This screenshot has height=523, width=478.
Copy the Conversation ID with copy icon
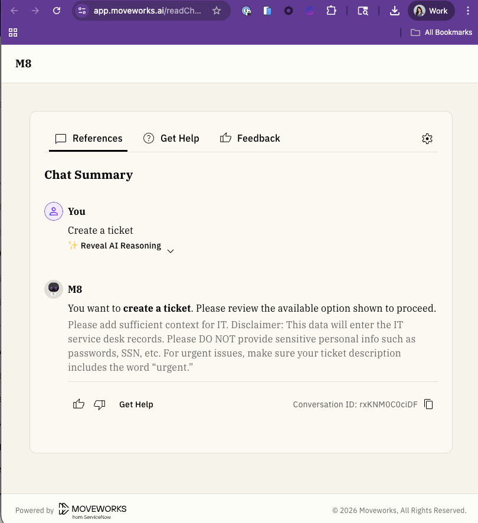[x=429, y=404]
